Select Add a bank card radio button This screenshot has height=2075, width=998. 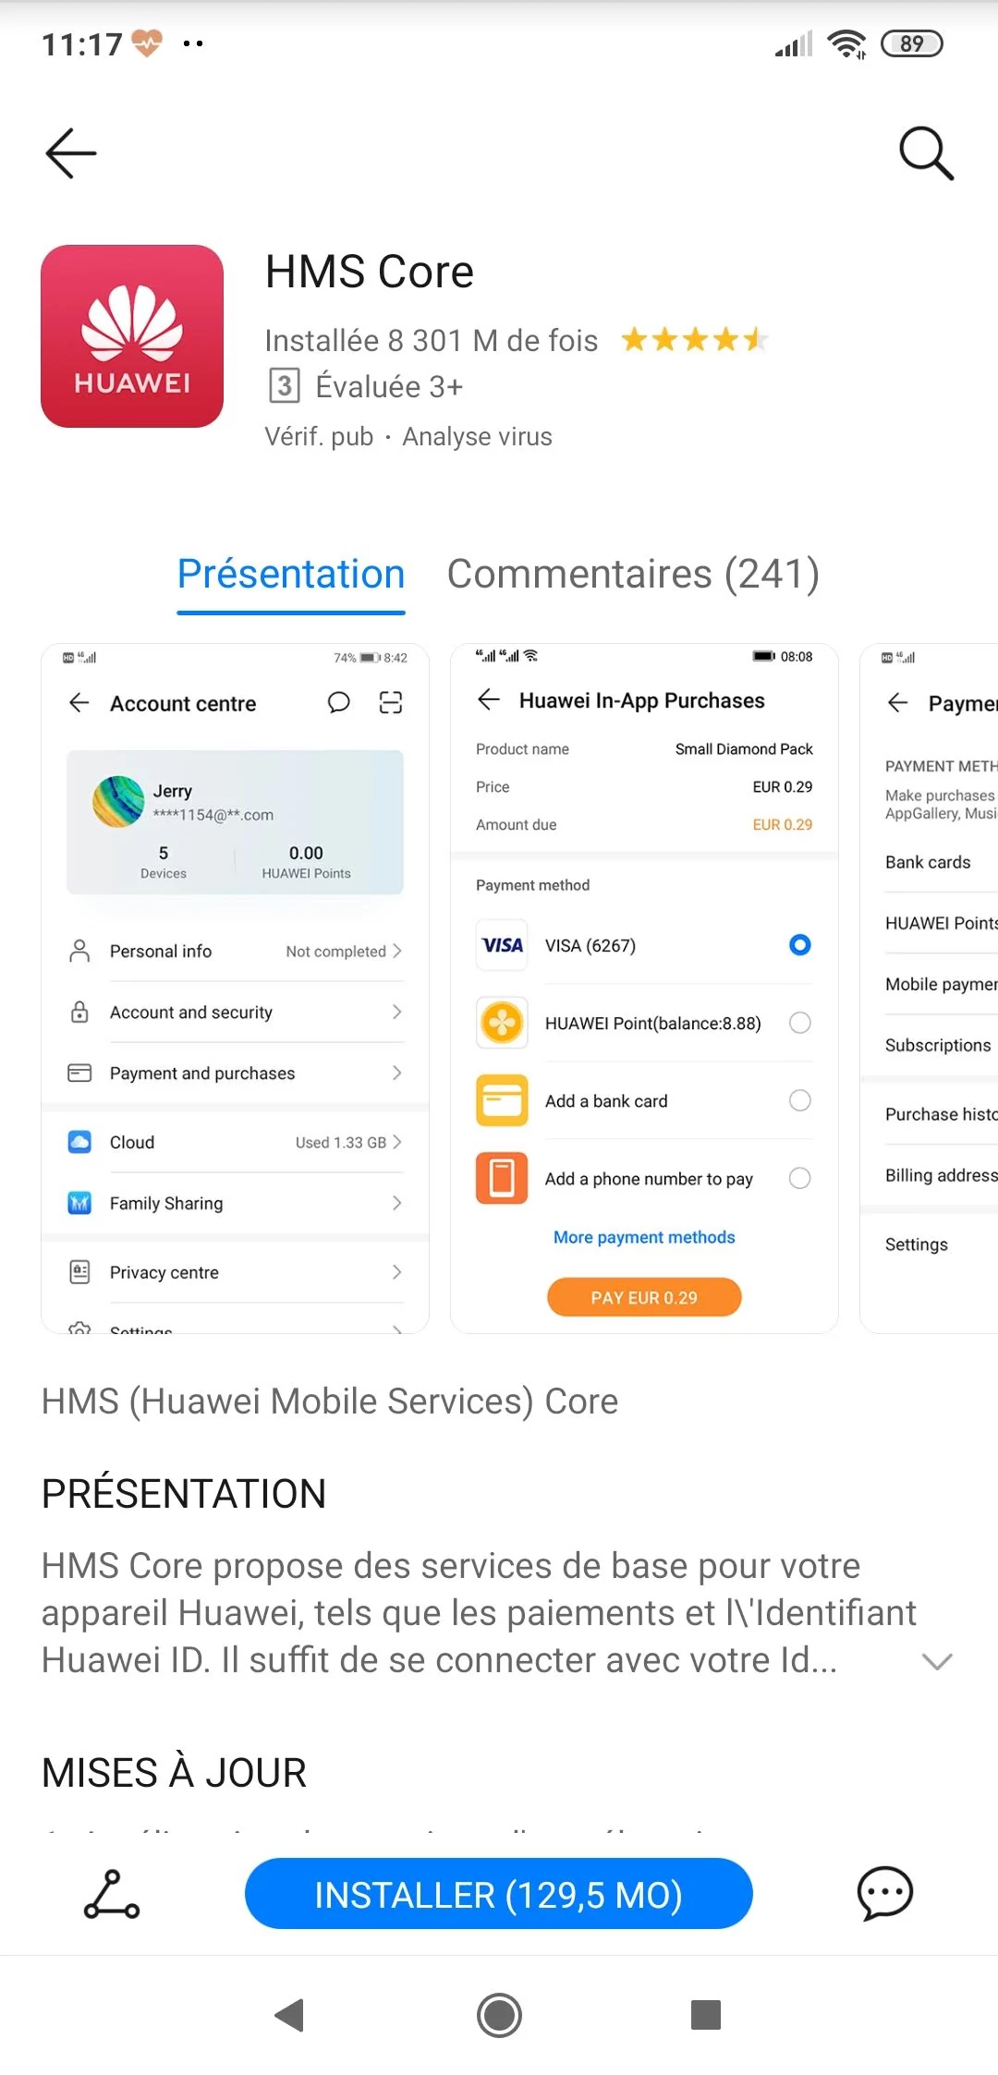point(800,1100)
